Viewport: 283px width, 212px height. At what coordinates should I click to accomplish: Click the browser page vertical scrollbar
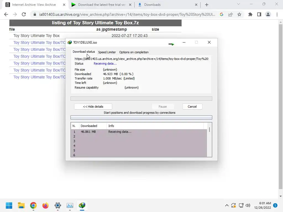(x=281, y=106)
